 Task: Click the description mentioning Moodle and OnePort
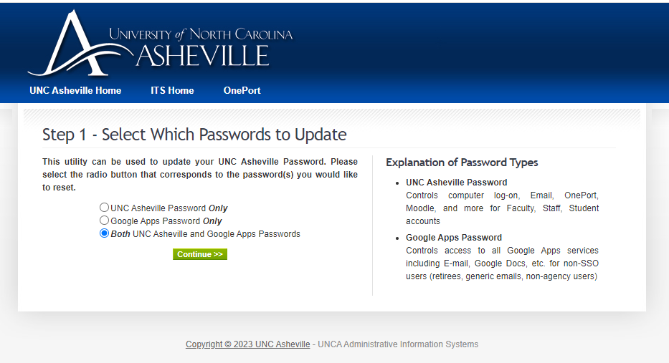point(502,208)
